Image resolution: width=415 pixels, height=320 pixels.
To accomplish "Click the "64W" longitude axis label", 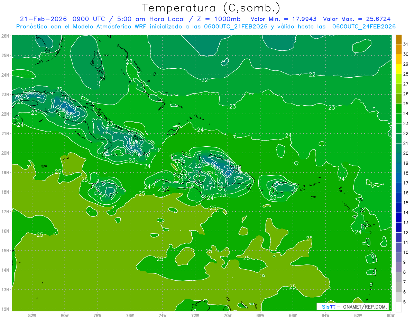I will coord(325,315).
